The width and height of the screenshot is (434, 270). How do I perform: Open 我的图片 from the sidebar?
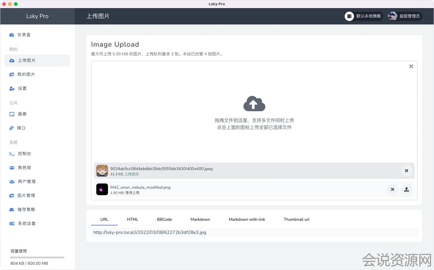click(26, 75)
